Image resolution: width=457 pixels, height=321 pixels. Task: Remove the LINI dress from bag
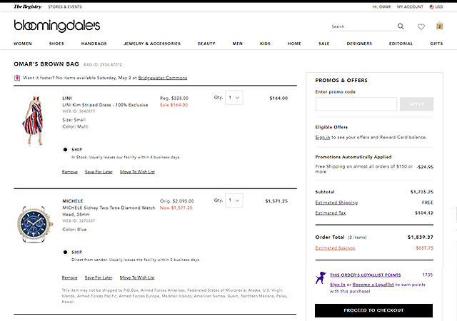(70, 172)
